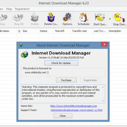
Task: Close the About dialog with Close button
Action: point(63,116)
